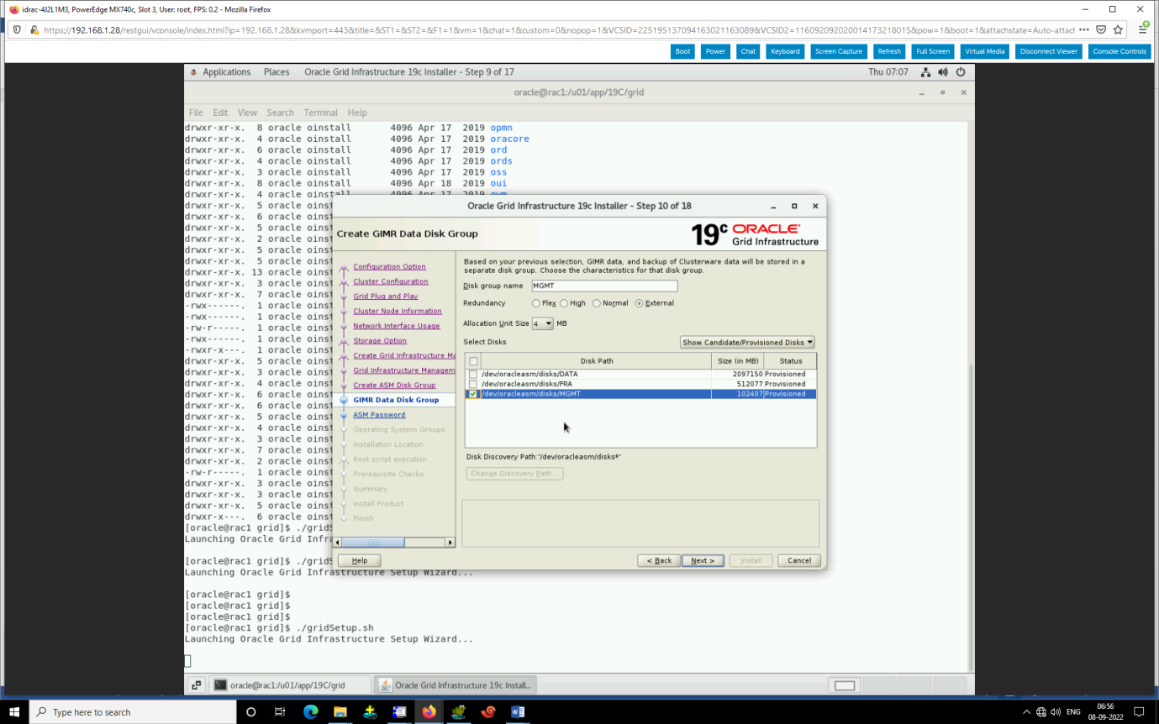The height and width of the screenshot is (724, 1159).
Task: Check the DATA disk checkbox
Action: pyautogui.click(x=473, y=374)
